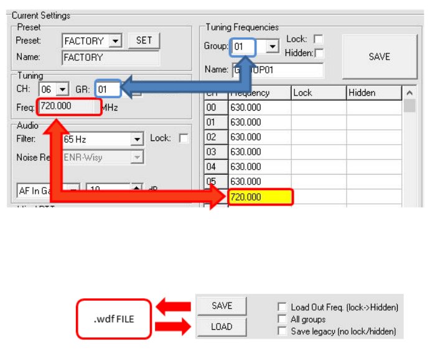Select the channel 03 row header
The image size is (435, 351).
point(216,152)
